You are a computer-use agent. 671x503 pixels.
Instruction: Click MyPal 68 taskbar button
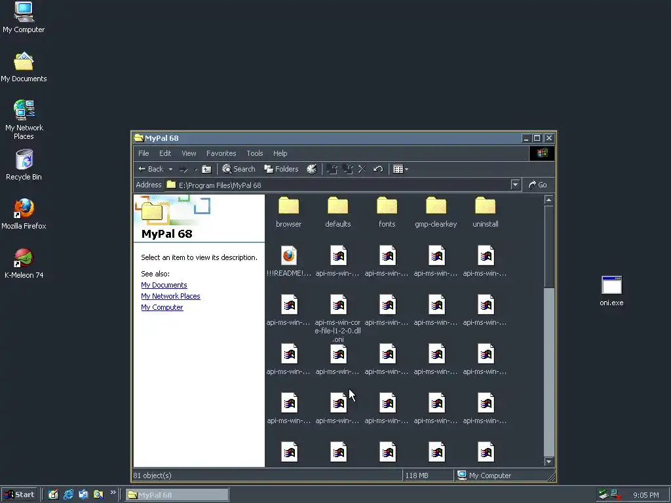177,495
